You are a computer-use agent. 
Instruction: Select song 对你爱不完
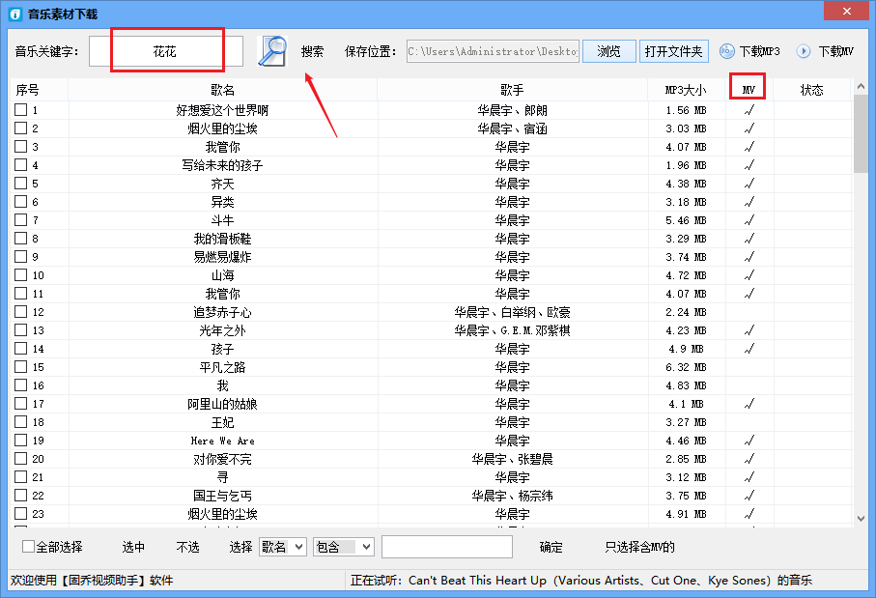point(222,459)
